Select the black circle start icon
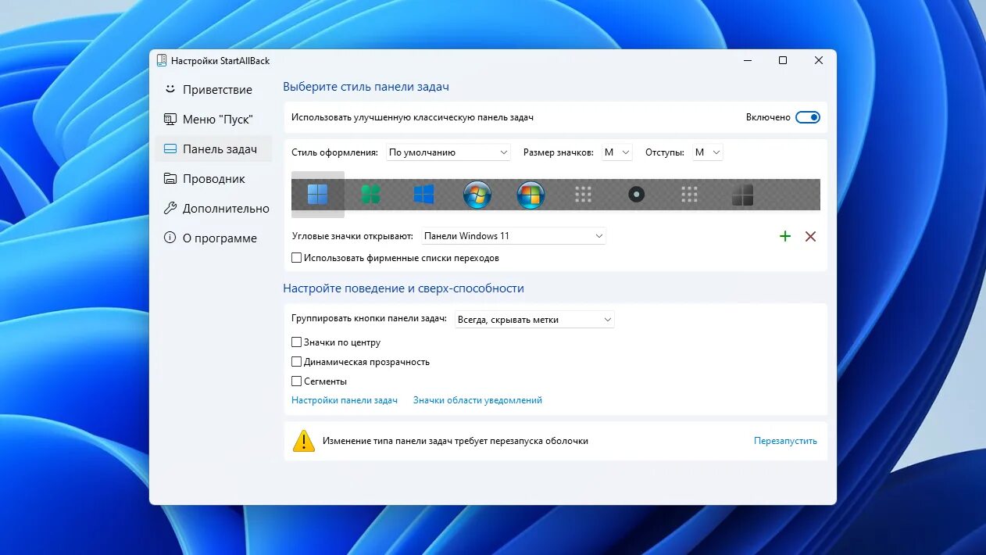The width and height of the screenshot is (986, 555). coord(637,195)
